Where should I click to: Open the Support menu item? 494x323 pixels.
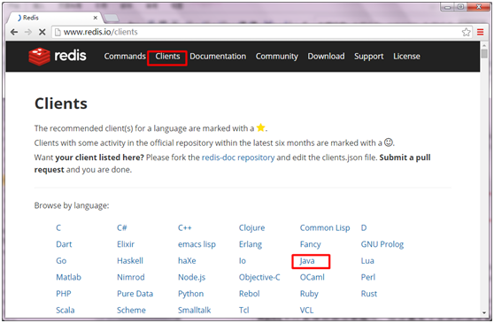pos(368,57)
